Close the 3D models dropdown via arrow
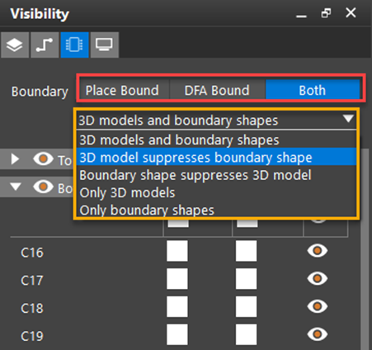372x350 pixels. pos(348,119)
